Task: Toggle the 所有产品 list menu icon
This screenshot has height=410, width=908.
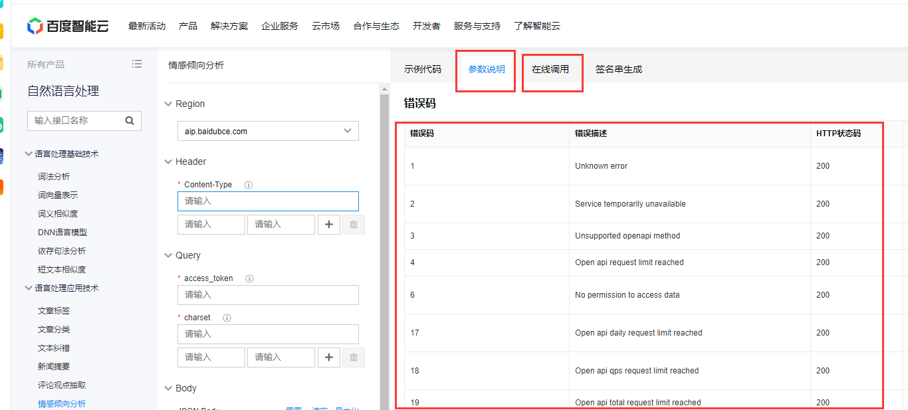Action: tap(137, 64)
